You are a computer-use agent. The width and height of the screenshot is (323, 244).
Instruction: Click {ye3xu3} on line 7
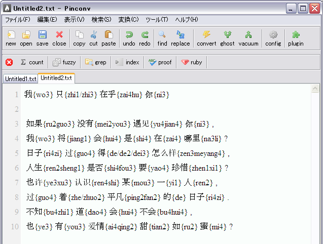57,183
